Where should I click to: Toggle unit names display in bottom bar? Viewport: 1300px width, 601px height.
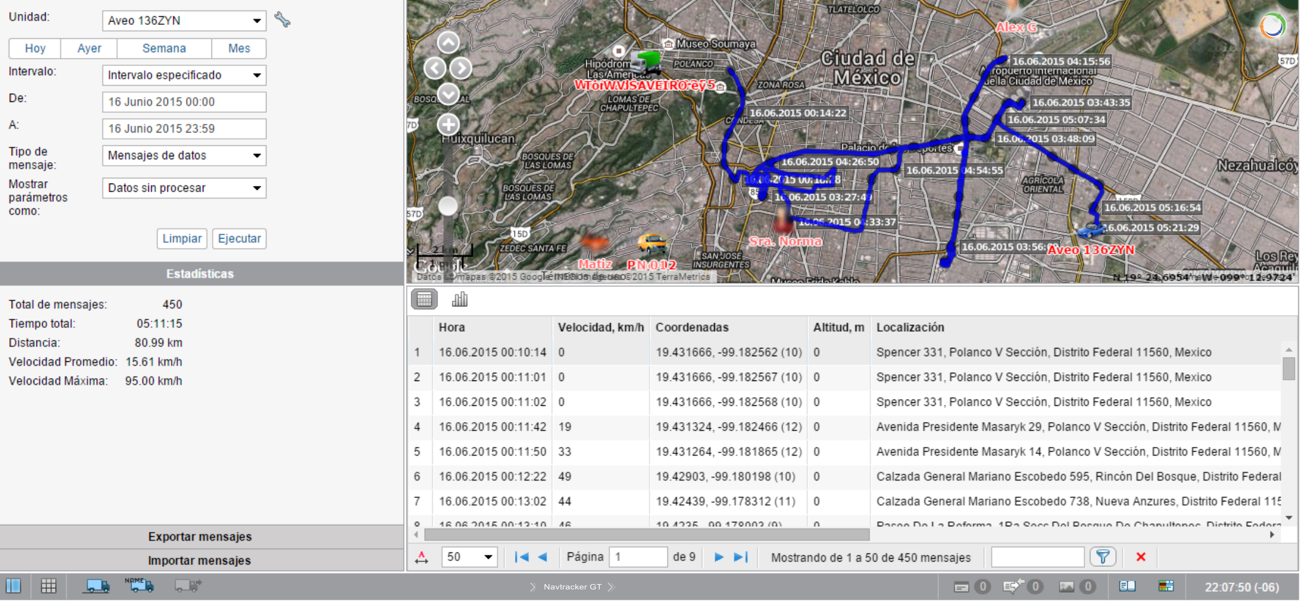139,586
